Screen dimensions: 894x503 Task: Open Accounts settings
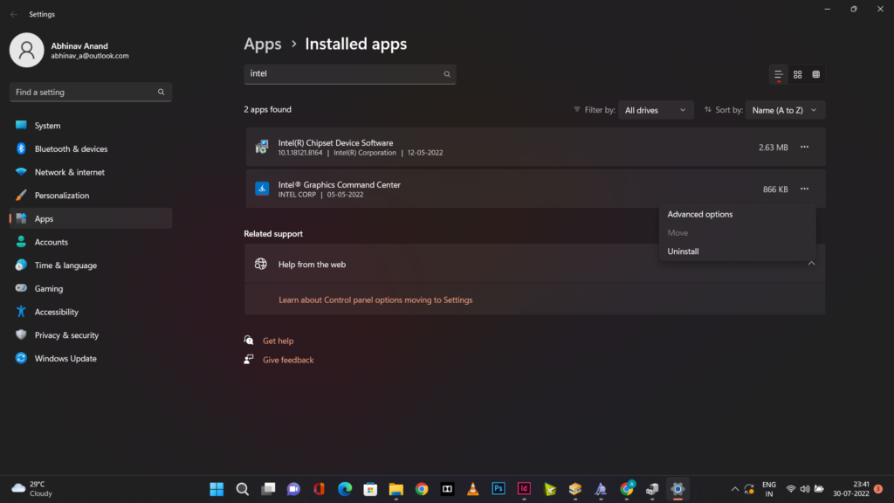click(91, 242)
